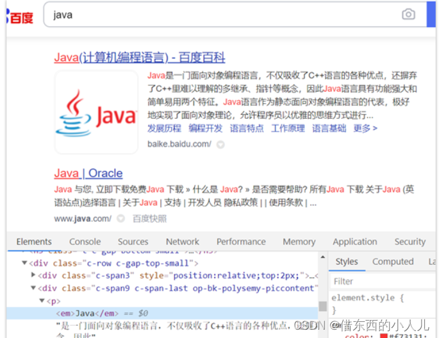Click the baike.baidu.com/ source text
This screenshot has width=439, height=338.
[x=179, y=144]
